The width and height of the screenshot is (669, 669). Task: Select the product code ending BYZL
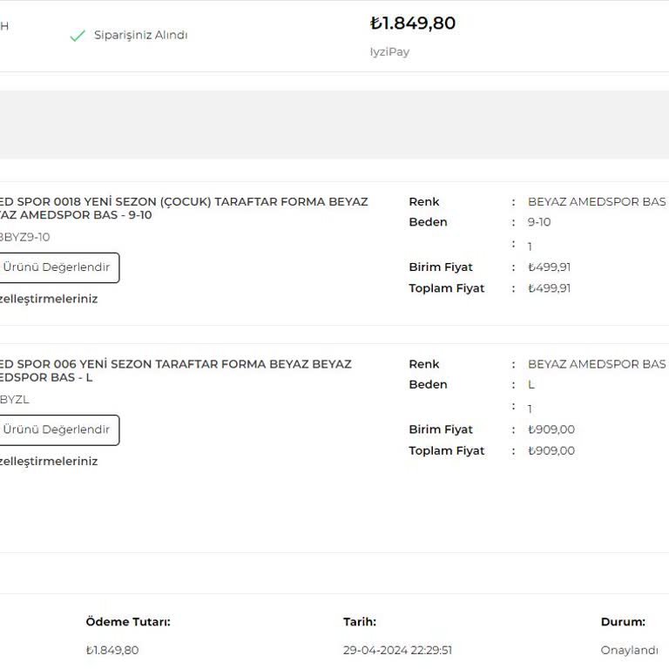(x=15, y=400)
